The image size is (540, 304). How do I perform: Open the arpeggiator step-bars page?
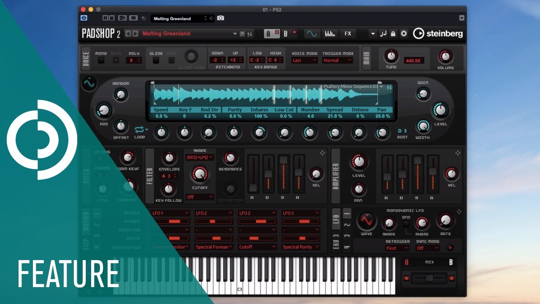click(330, 33)
